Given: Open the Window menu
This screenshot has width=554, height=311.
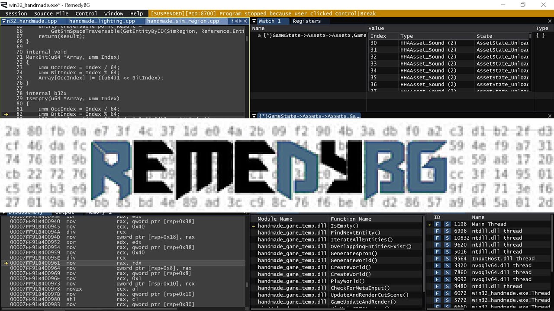Looking at the screenshot, I should click(x=114, y=13).
